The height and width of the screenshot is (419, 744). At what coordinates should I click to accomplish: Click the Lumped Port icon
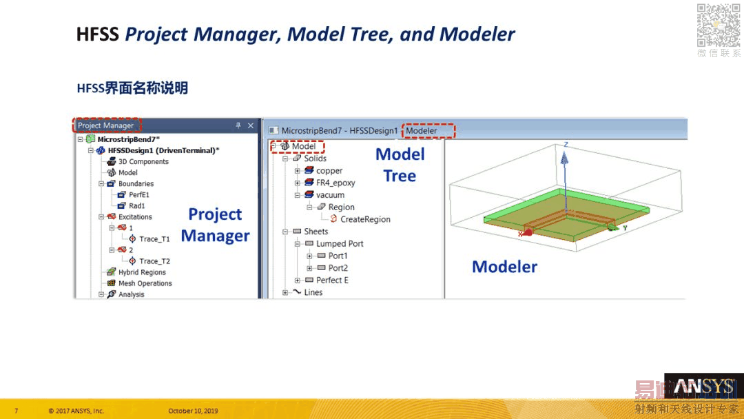(x=309, y=243)
